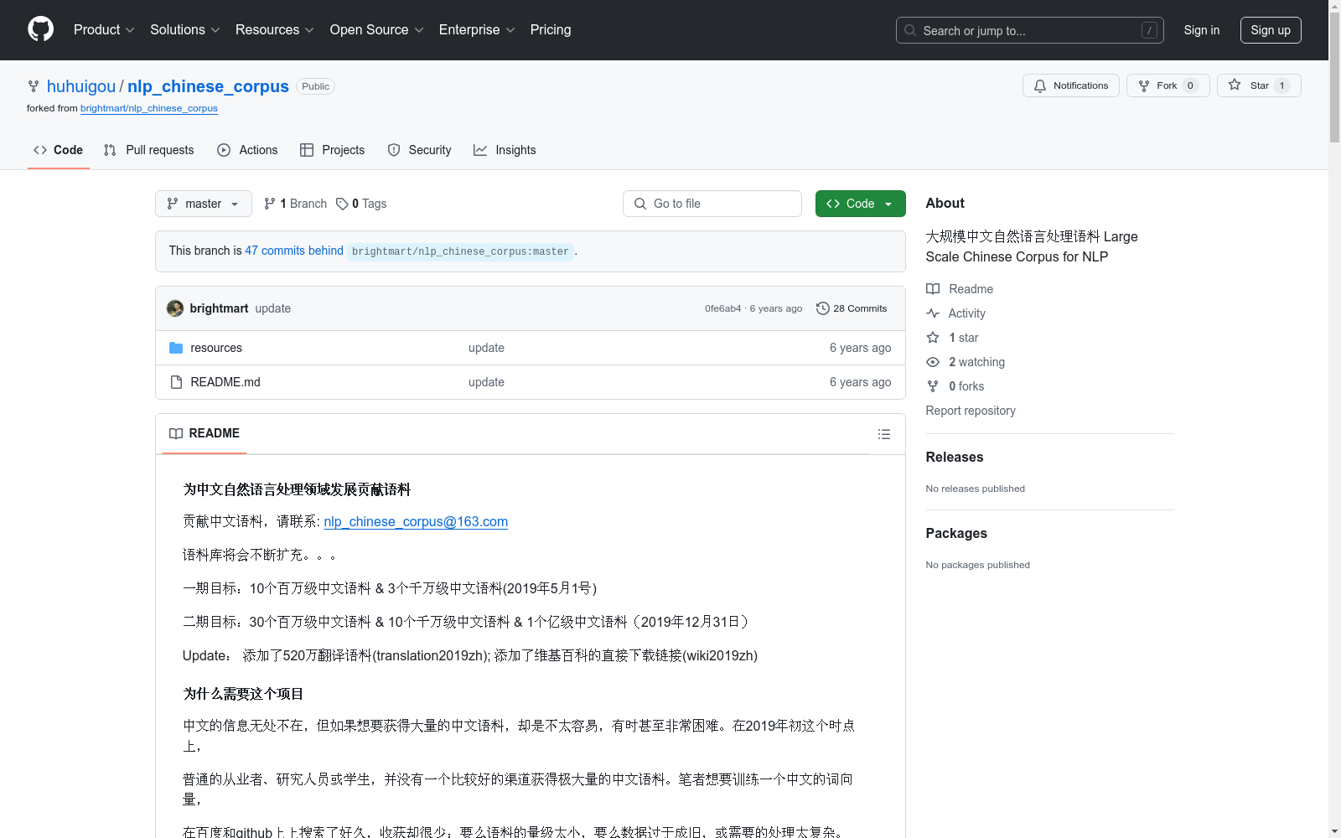Open the master branch dropdown
1341x838 pixels.
coord(203,204)
